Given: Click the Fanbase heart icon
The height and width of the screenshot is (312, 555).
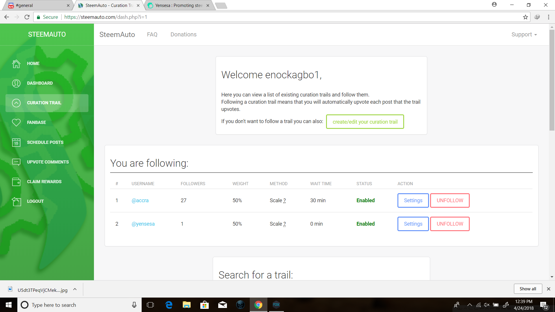Looking at the screenshot, I should [x=16, y=122].
